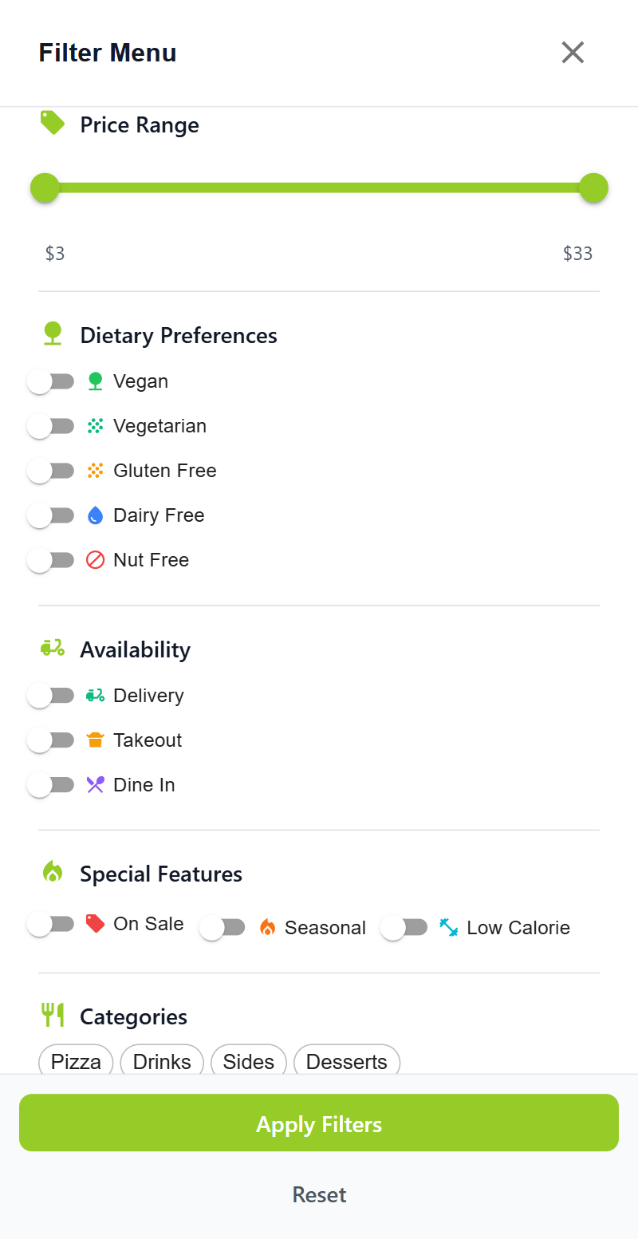The height and width of the screenshot is (1239, 638).
Task: Click the price tag icon beside Price Range
Action: [x=53, y=123]
